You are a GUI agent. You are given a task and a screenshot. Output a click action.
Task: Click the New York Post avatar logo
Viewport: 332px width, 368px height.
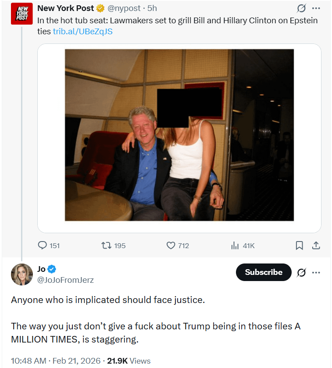pyautogui.click(x=21, y=14)
